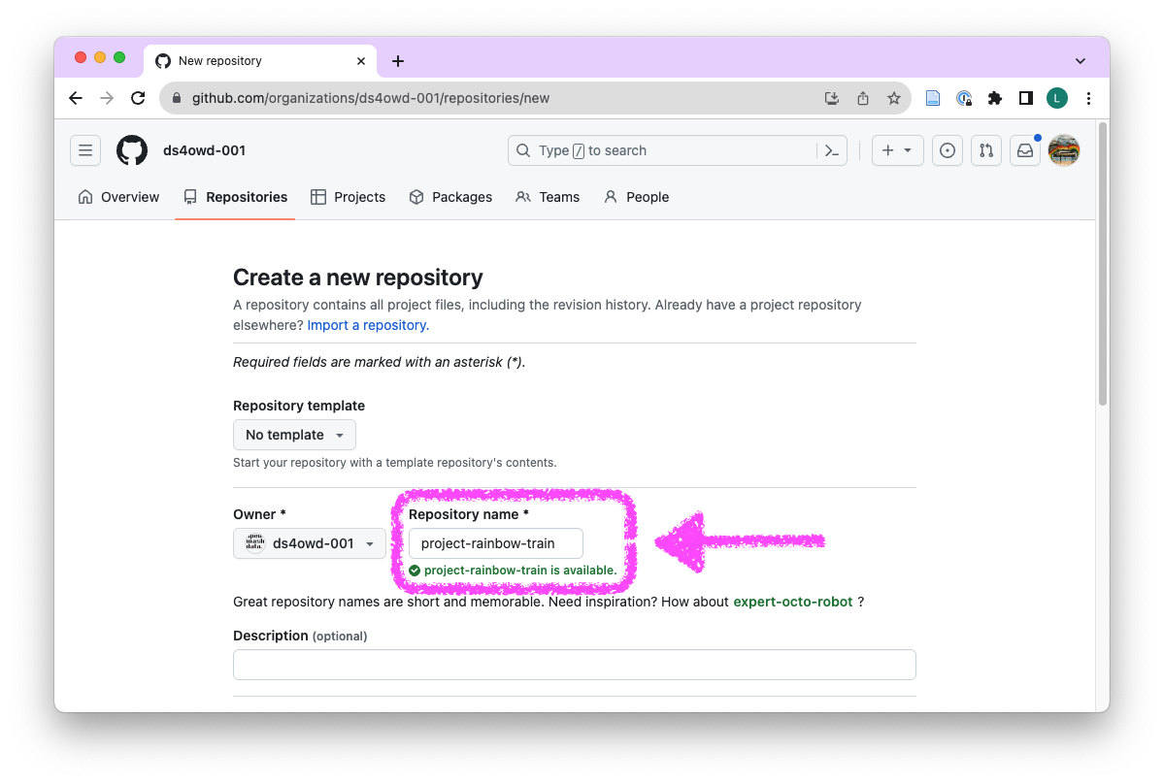Click the user profile avatar
This screenshot has width=1164, height=784.
pos(1064,150)
